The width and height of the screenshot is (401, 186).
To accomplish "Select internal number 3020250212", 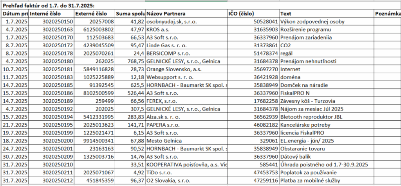I will pos(51,181).
